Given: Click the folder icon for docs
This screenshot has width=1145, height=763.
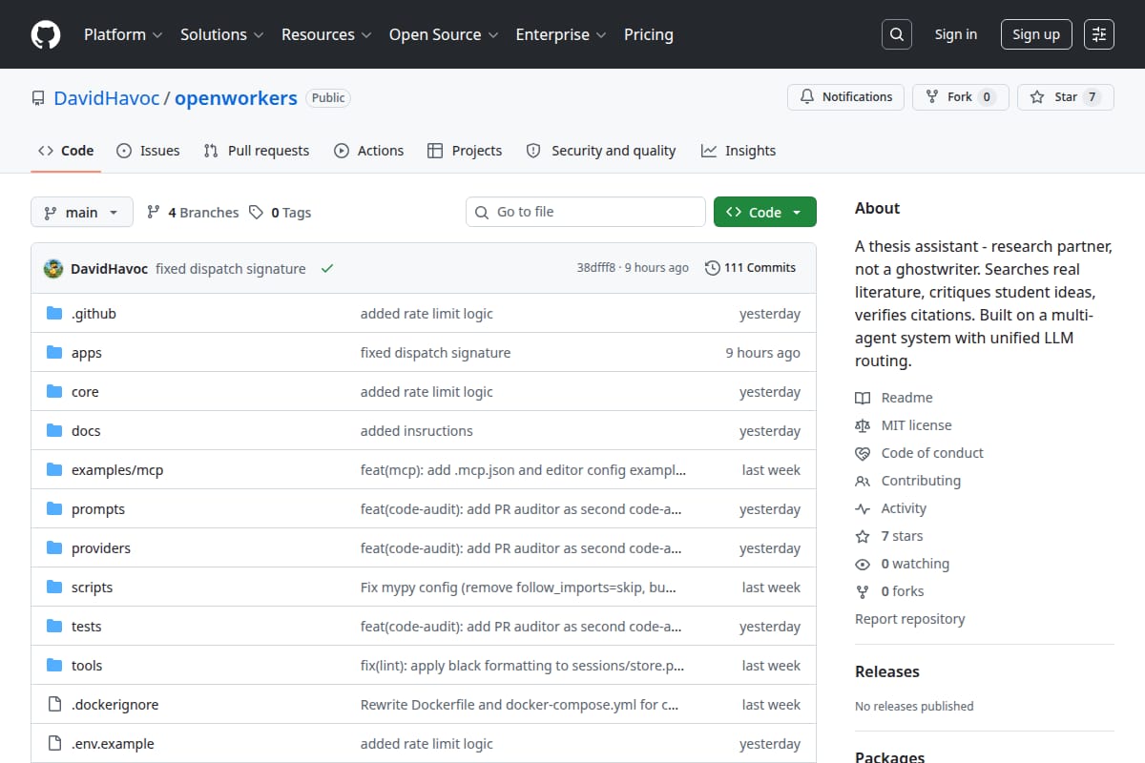Looking at the screenshot, I should coord(54,431).
